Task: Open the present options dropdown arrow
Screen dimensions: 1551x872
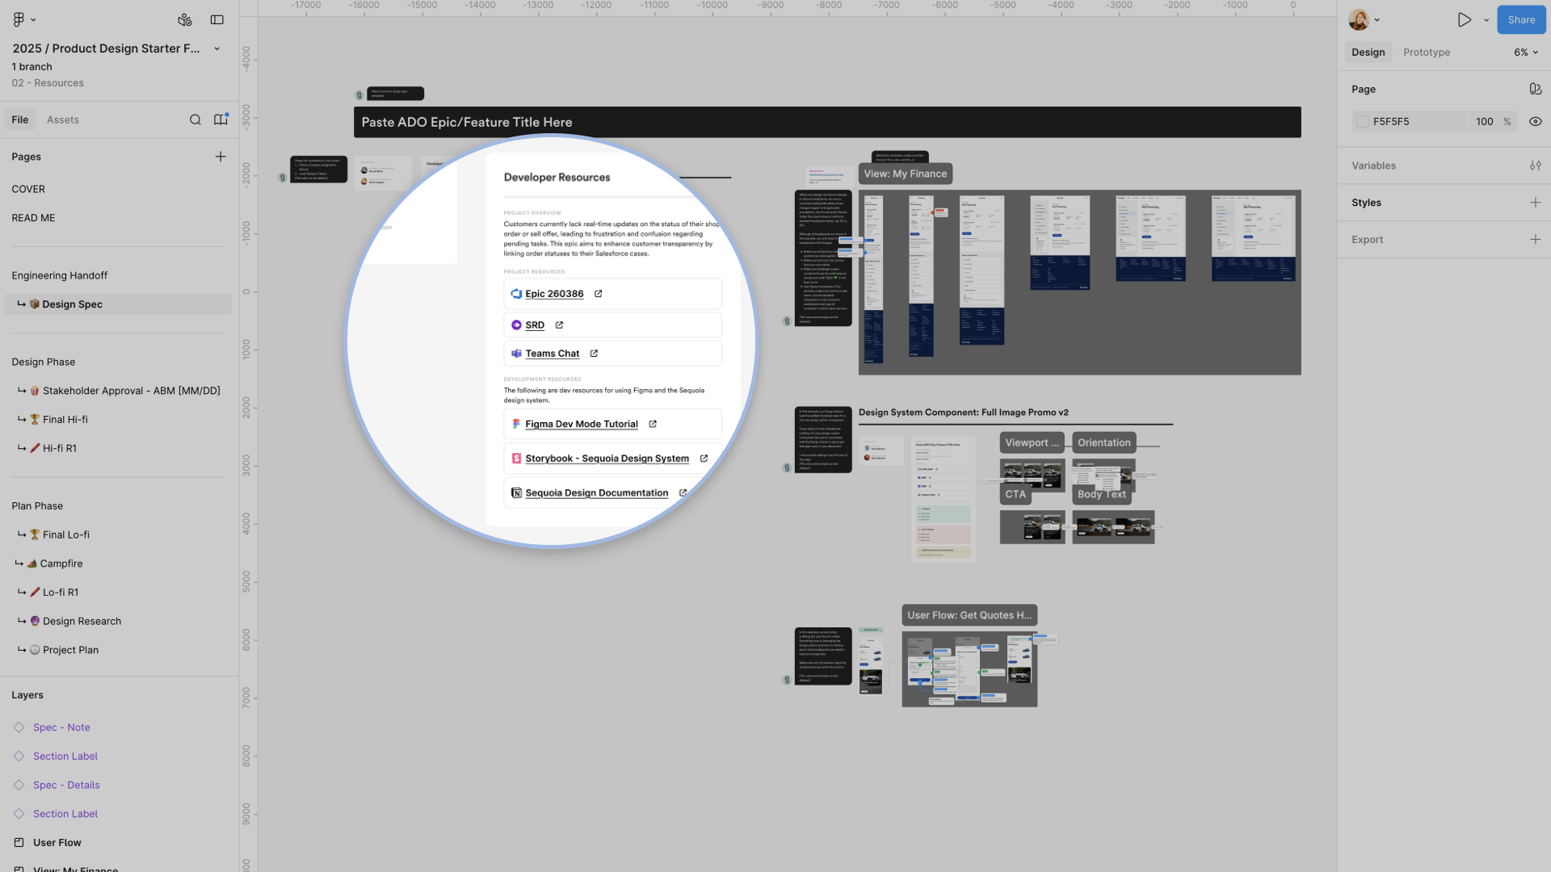Action: (x=1486, y=20)
